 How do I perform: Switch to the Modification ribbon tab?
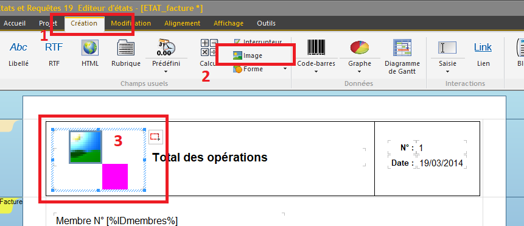point(131,23)
